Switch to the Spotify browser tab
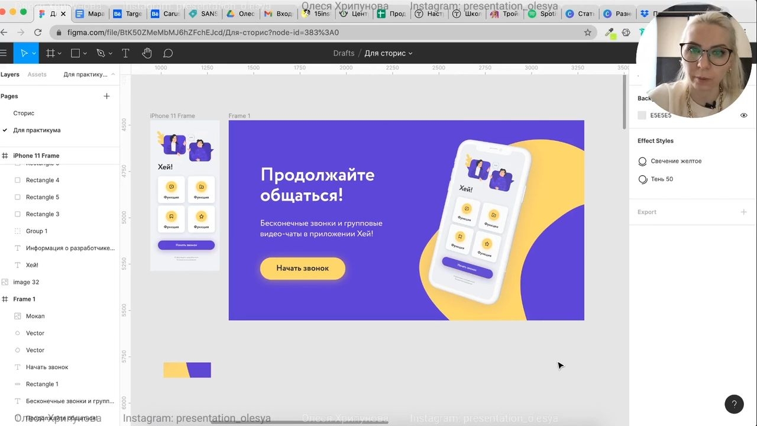This screenshot has height=426, width=757. point(541,14)
